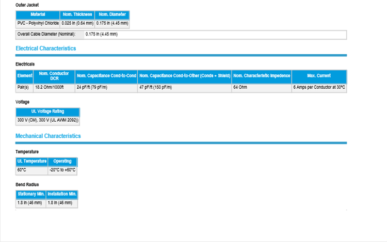Click the Nom. Thickness column header
The width and height of the screenshot is (387, 242).
pos(77,15)
